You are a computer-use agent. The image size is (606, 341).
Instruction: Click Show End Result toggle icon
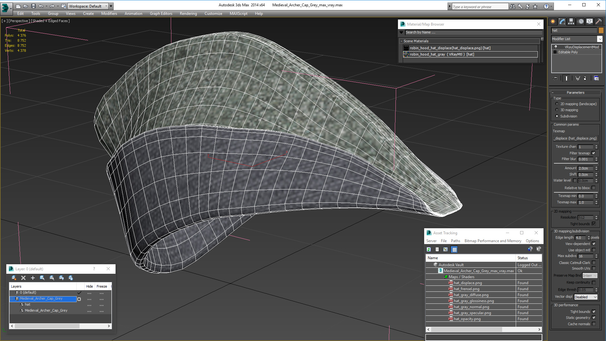click(567, 78)
